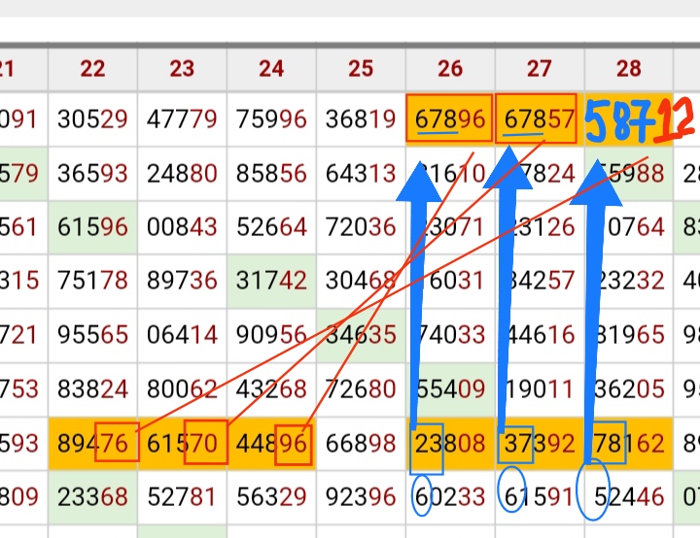Click the highlighted number 67857

[x=540, y=119]
